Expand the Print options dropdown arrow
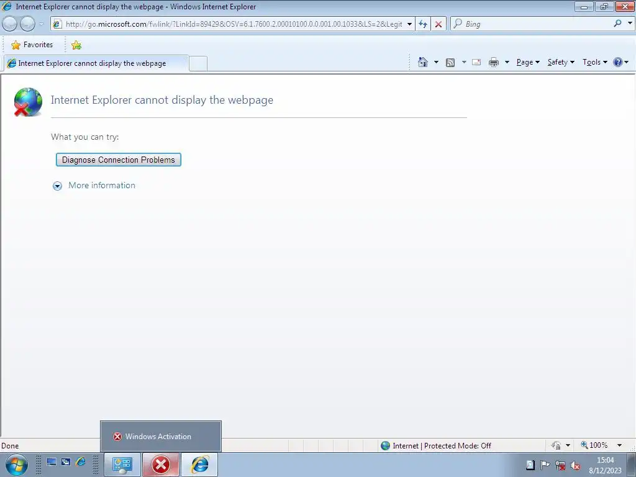Viewport: 636px width, 477px height. coord(507,62)
